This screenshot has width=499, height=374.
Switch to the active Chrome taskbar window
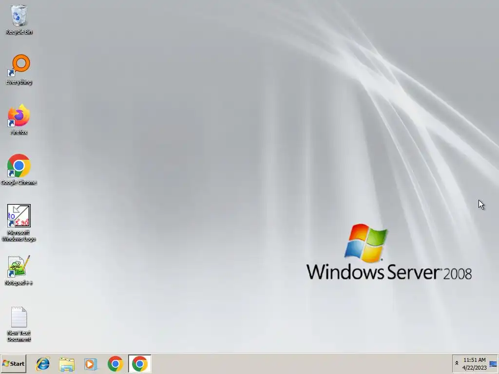point(140,363)
